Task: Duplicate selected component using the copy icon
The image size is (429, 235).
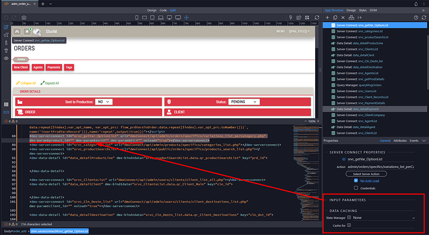Action: click(x=335, y=17)
